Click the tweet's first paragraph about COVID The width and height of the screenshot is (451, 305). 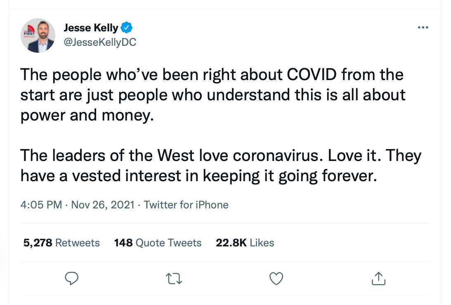point(213,95)
